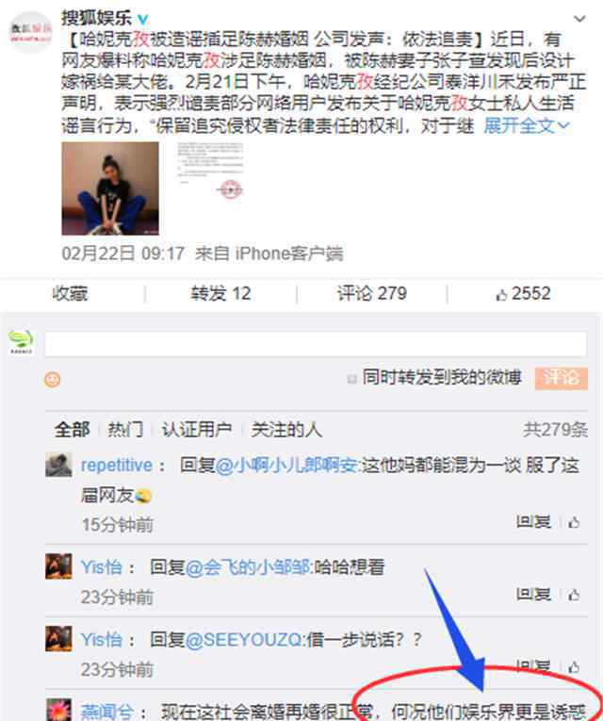Select the 关注的人 comments filter
Screen dimensions: 603x721
tap(286, 430)
